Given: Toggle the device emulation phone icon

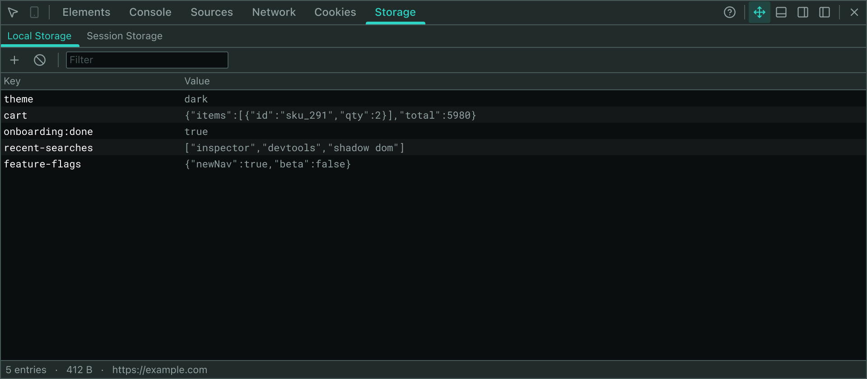Looking at the screenshot, I should [34, 12].
